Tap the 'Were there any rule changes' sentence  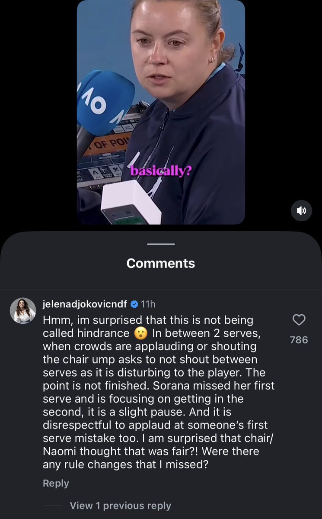151,458
